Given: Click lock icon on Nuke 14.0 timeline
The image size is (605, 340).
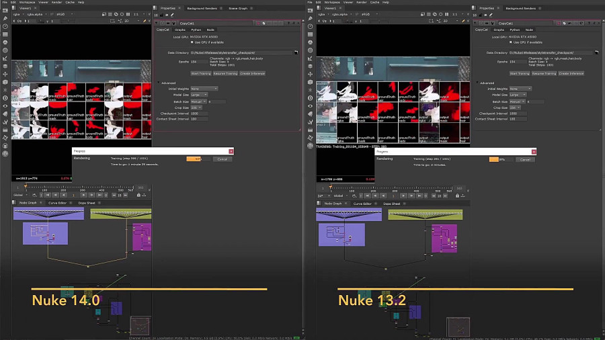Looking at the screenshot, I should pyautogui.click(x=138, y=195).
